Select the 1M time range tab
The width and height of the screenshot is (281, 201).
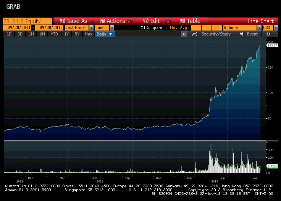point(31,34)
